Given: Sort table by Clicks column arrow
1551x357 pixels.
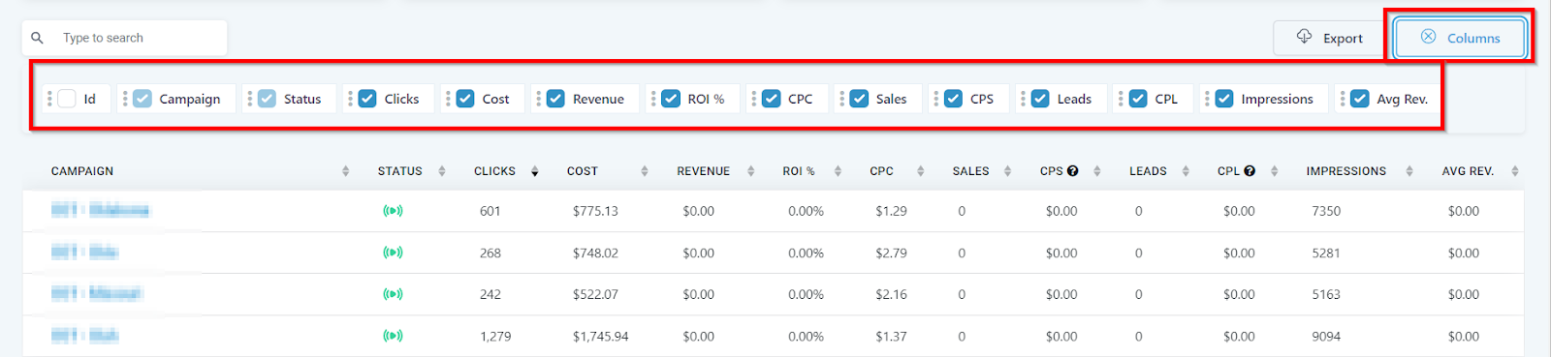Looking at the screenshot, I should pyautogui.click(x=534, y=171).
